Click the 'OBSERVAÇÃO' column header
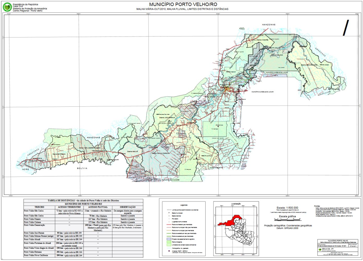363x261 pixels. coord(128,207)
